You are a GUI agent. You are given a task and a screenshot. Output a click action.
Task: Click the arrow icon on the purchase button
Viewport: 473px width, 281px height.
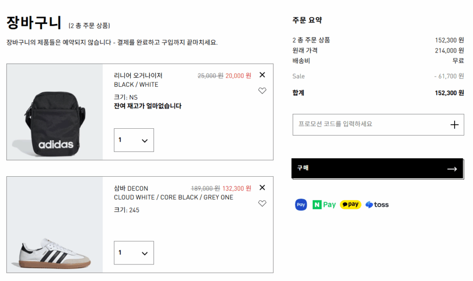click(451, 168)
